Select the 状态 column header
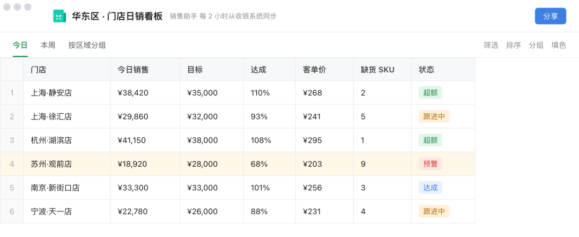579x237 pixels. pos(443,69)
